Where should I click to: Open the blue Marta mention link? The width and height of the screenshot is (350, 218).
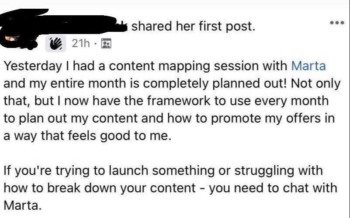(308, 66)
